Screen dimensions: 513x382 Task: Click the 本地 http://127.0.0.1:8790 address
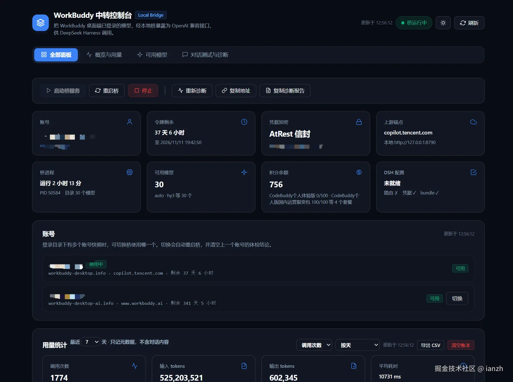pos(410,142)
